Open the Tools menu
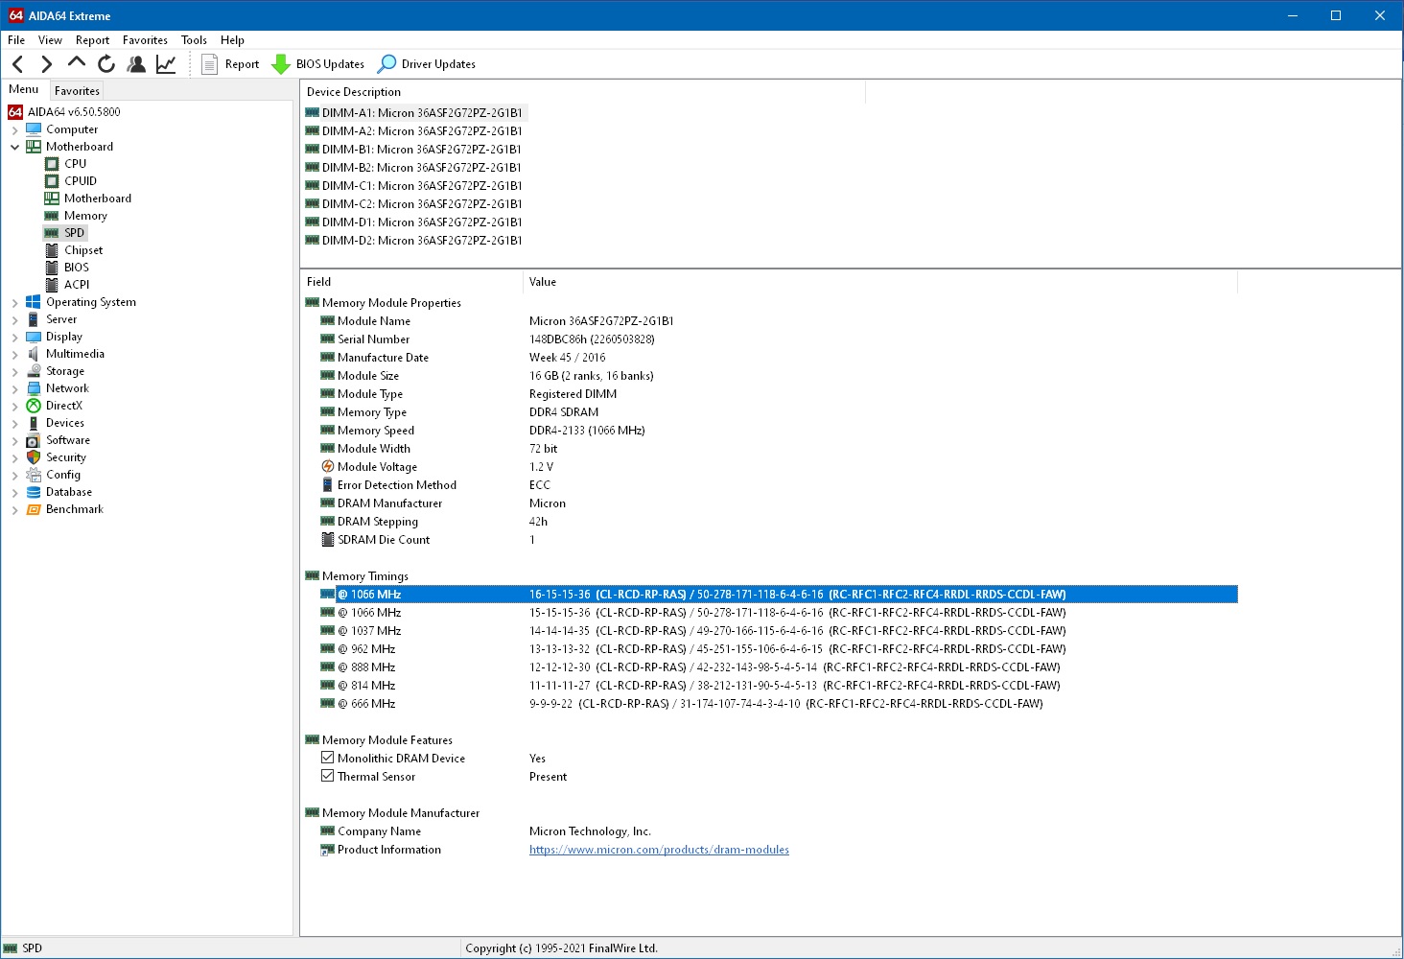Image resolution: width=1404 pixels, height=959 pixels. point(194,40)
